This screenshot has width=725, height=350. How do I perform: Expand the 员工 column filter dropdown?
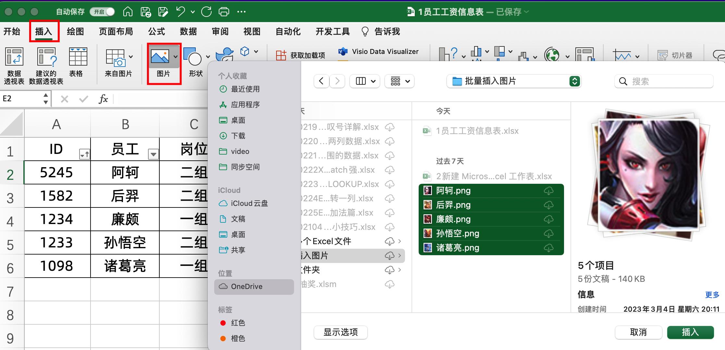click(x=153, y=155)
